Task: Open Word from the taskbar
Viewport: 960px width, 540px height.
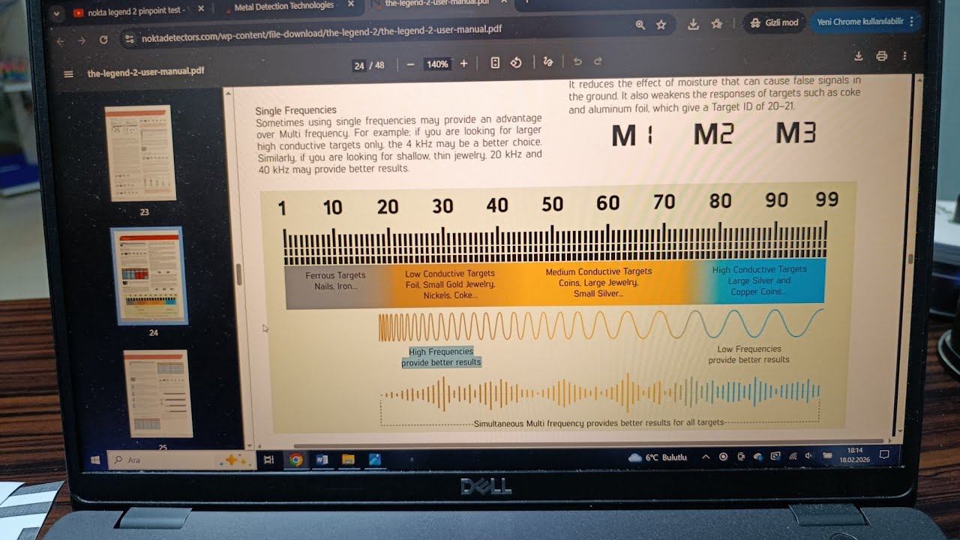Action: [322, 460]
